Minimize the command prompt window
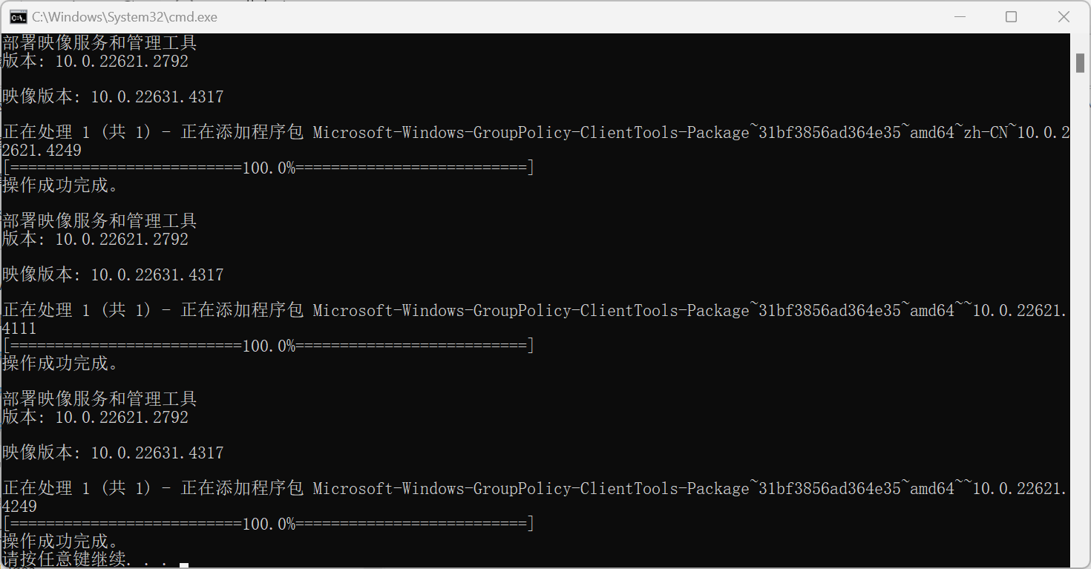This screenshot has width=1091, height=569. pos(959,16)
